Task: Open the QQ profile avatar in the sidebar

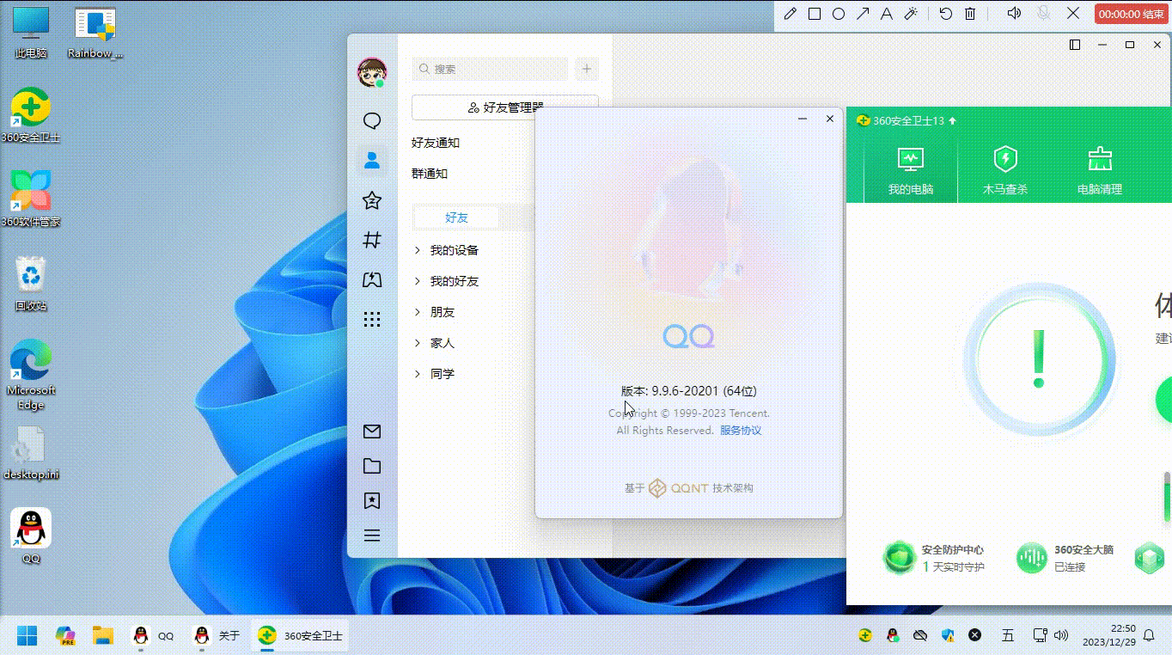Action: (x=372, y=72)
